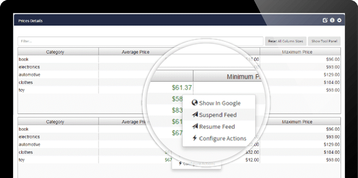The width and height of the screenshot is (358, 178).
Task: Click the globe icon beside Show In Google
Action: 195,103
